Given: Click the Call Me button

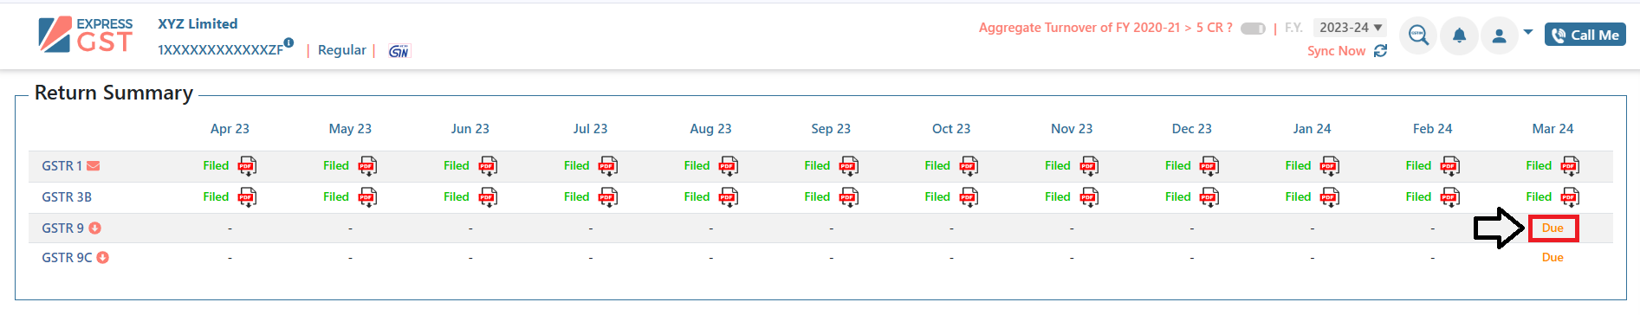Looking at the screenshot, I should [1585, 35].
